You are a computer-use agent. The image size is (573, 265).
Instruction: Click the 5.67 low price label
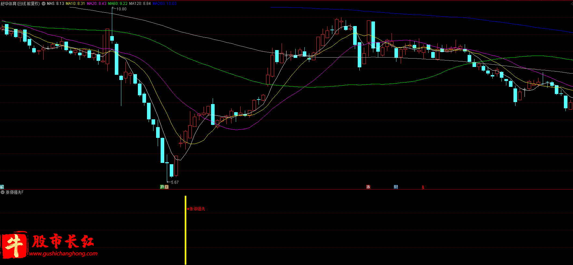coord(175,182)
